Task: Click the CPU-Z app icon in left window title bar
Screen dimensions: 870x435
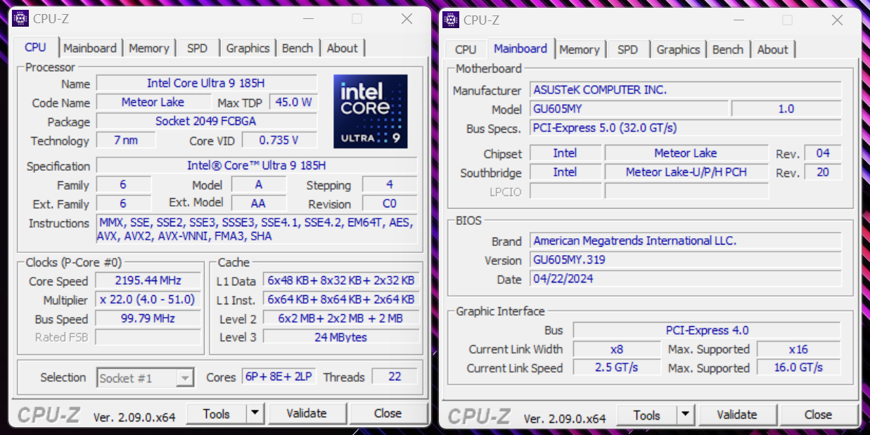Action: pyautogui.click(x=21, y=19)
